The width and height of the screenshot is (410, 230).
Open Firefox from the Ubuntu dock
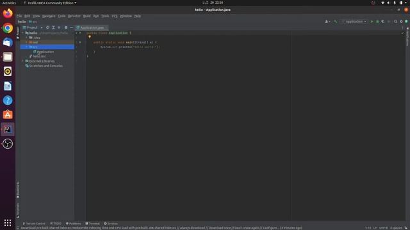pos(8,13)
